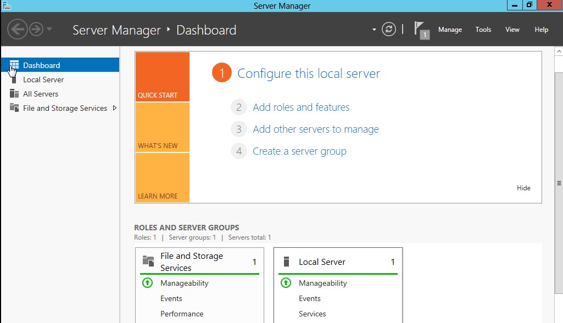Click the Local Server sidebar icon
The height and width of the screenshot is (323, 563).
coord(14,80)
